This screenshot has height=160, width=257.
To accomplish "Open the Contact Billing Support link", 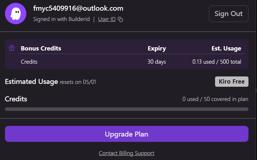I will (x=127, y=153).
